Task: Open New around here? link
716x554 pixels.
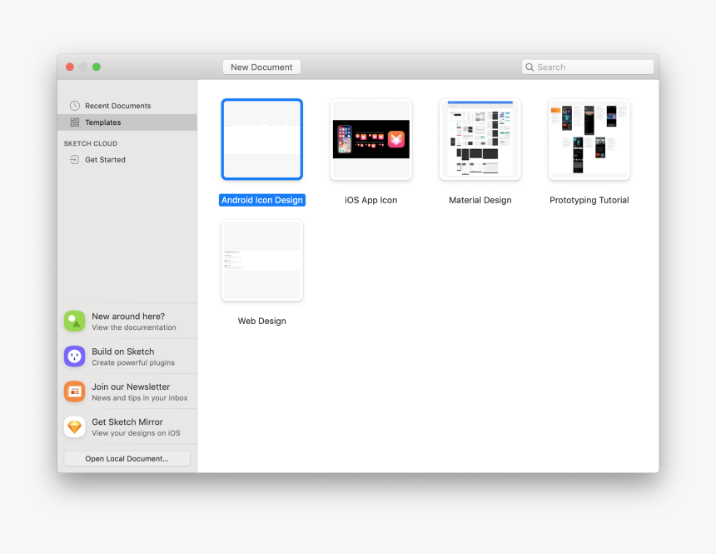Action: 128,317
